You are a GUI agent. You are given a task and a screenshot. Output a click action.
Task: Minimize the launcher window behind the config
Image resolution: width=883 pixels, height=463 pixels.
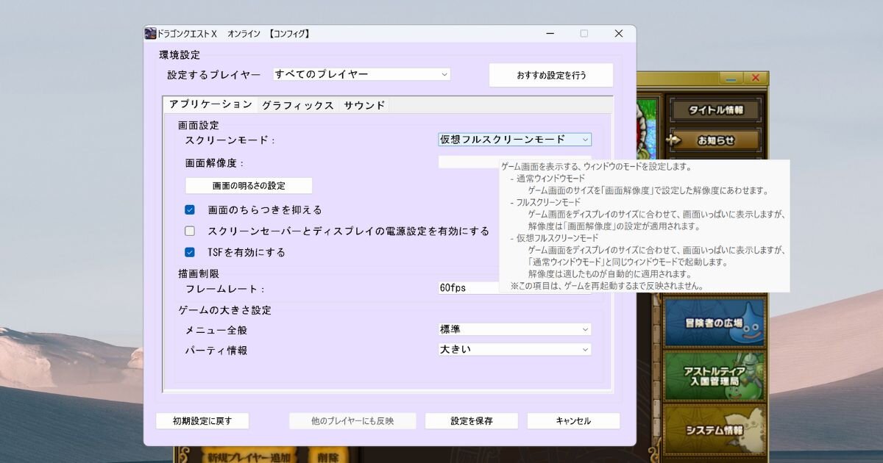[x=730, y=78]
